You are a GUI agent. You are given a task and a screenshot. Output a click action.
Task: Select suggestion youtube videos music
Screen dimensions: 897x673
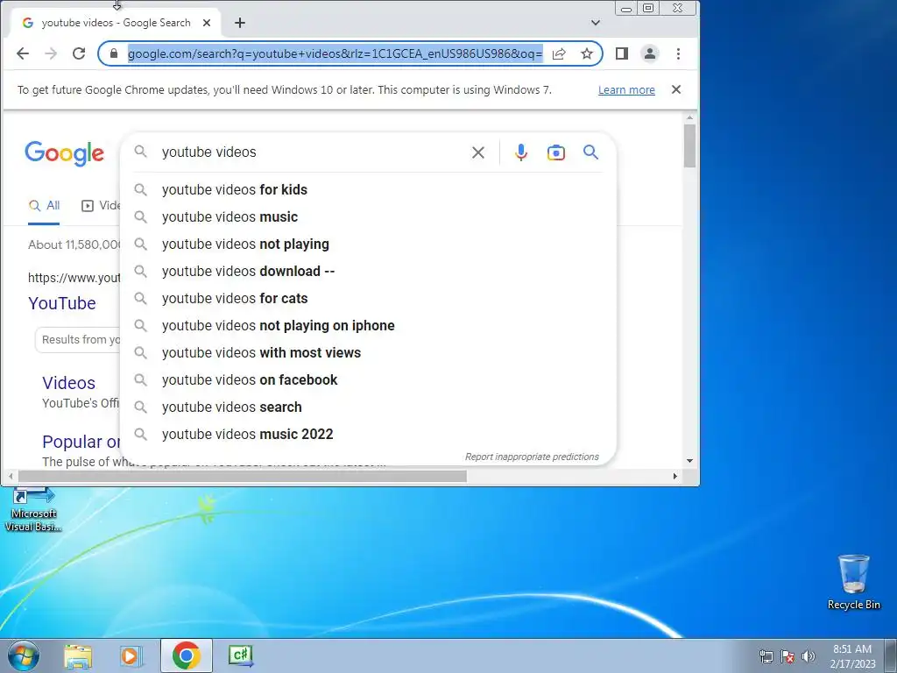369,217
